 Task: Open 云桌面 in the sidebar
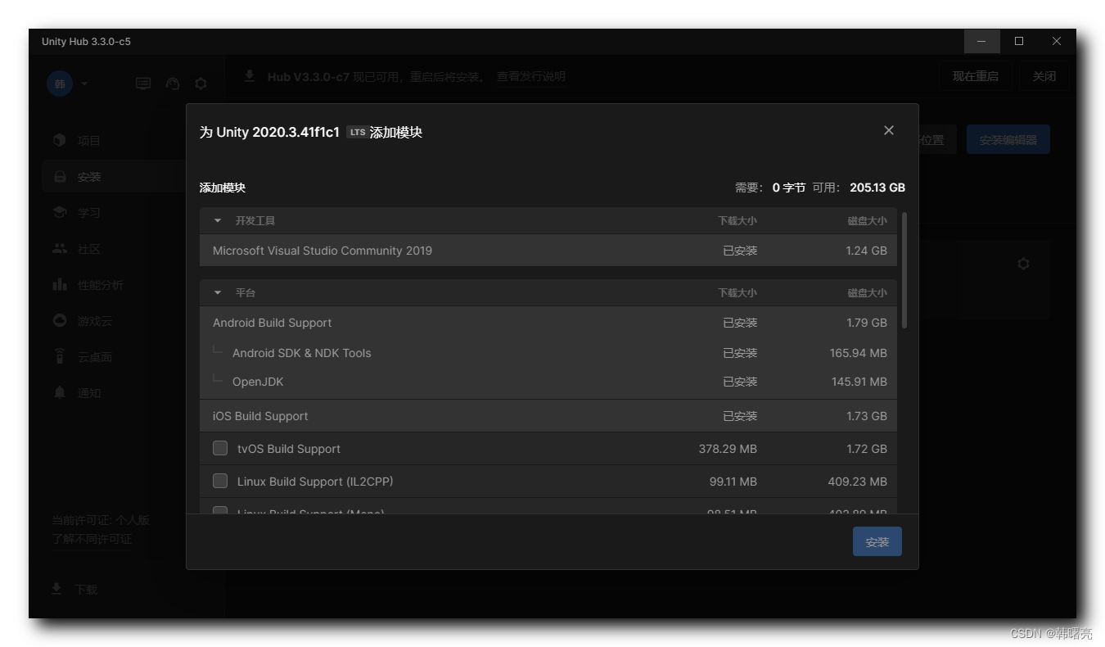tap(115, 356)
